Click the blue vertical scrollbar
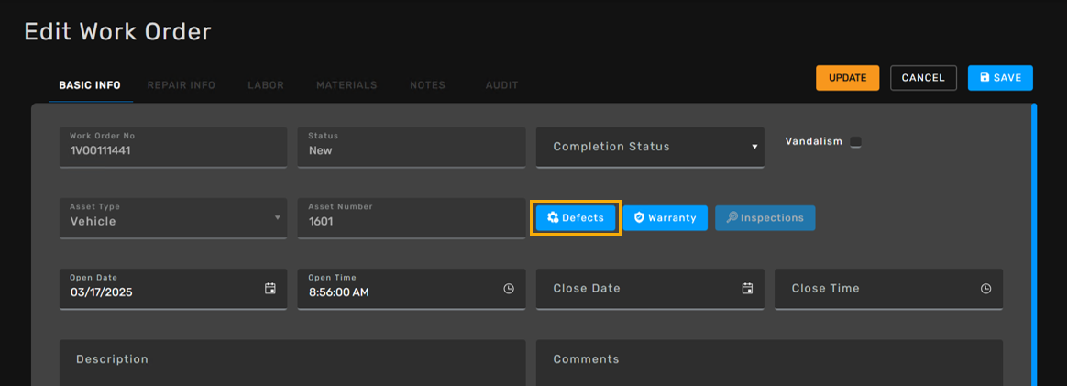 coord(1034,245)
